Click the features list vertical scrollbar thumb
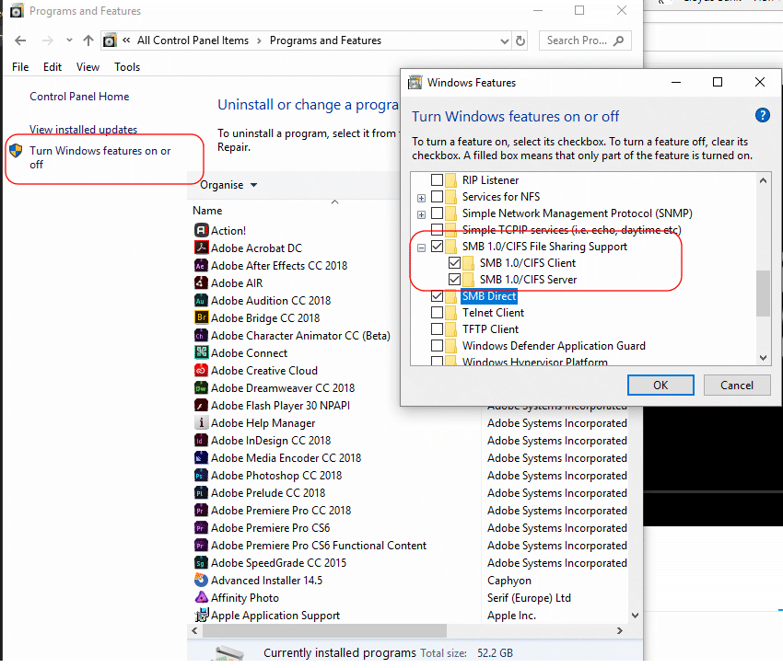This screenshot has width=783, height=668. (x=763, y=294)
